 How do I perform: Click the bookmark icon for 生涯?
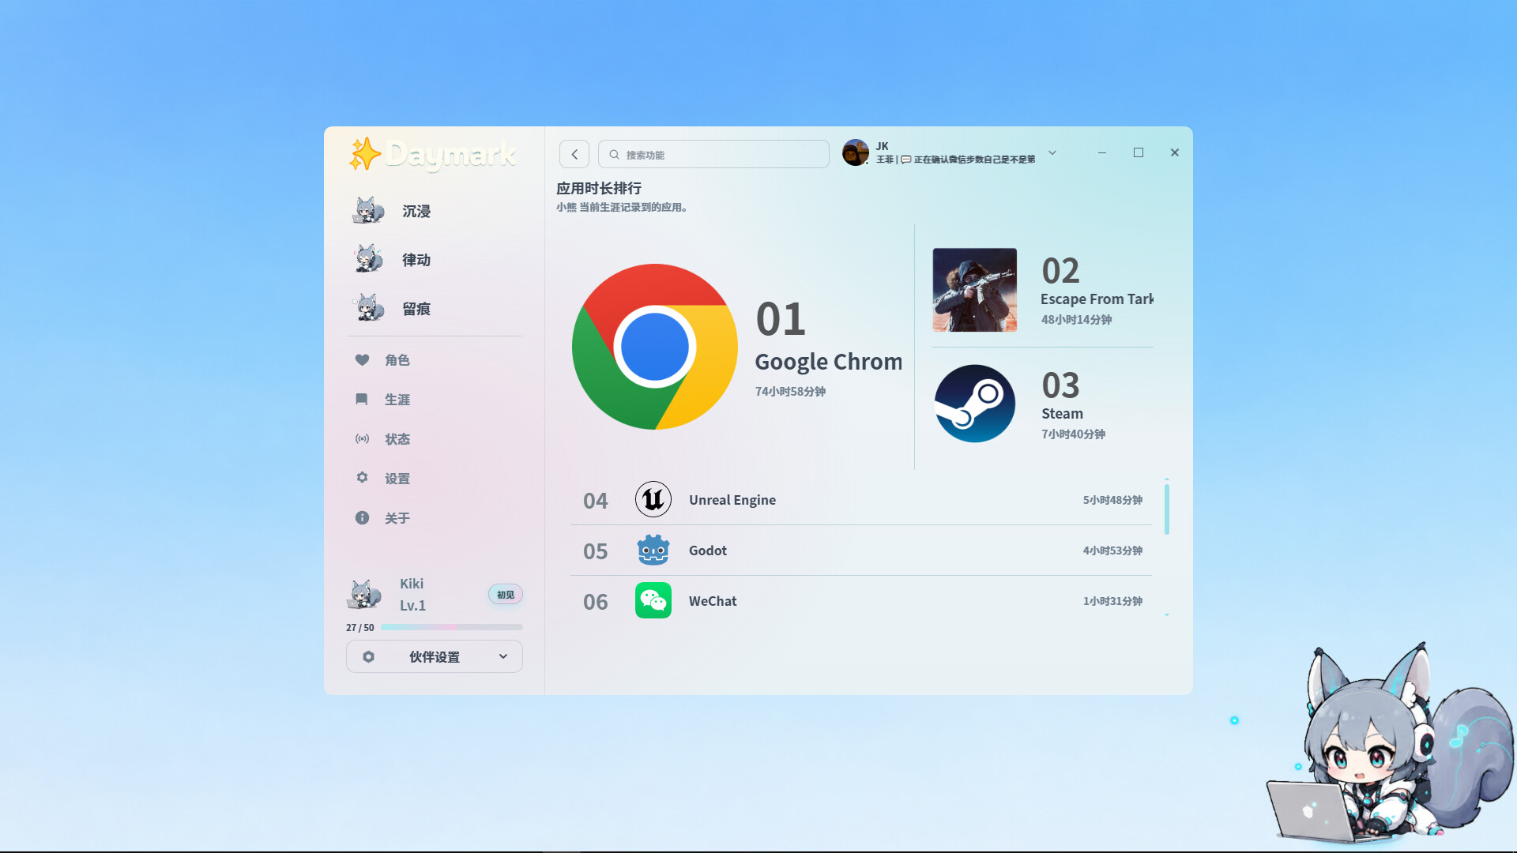click(362, 400)
